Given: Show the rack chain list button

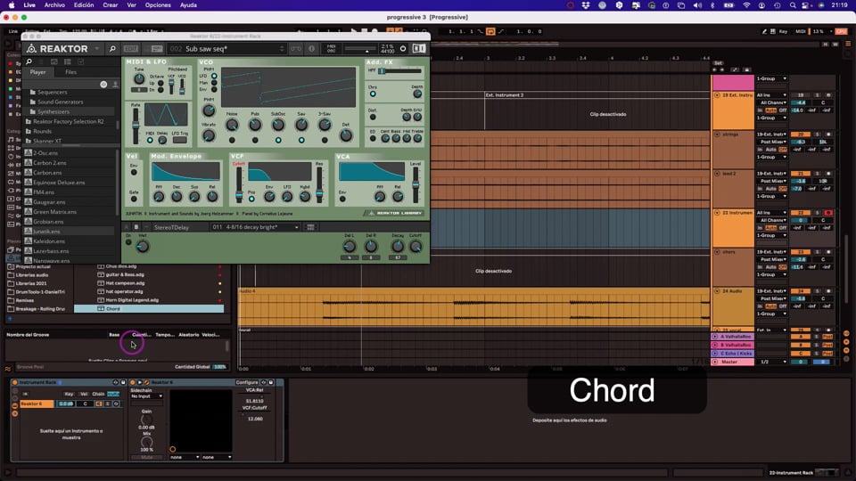Looking at the screenshot, I should pos(15,406).
